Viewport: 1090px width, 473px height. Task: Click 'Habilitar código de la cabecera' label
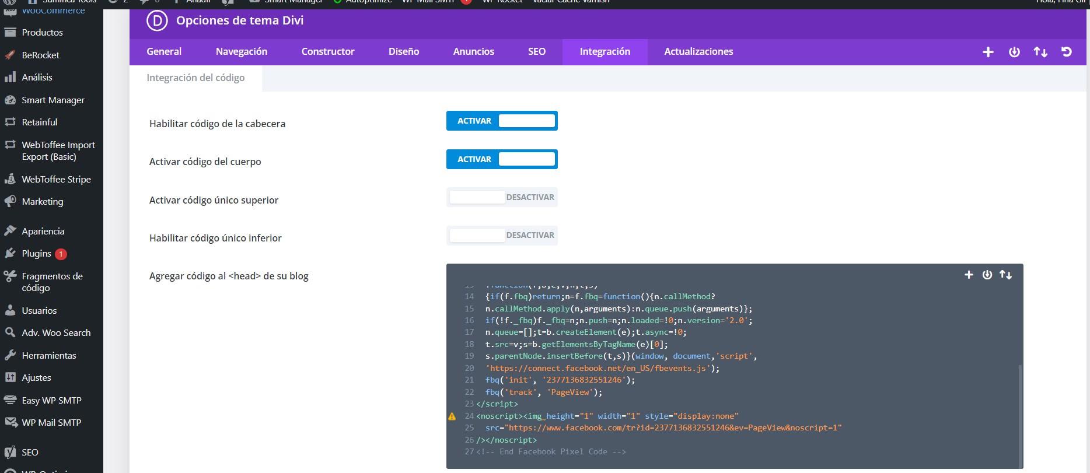(x=217, y=124)
